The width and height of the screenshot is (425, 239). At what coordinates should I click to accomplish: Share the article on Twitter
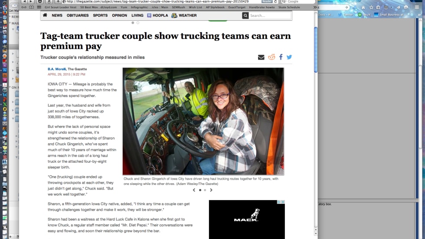point(289,57)
